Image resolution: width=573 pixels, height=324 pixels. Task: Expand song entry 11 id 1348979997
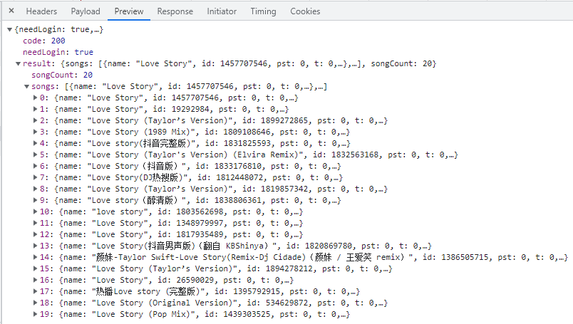tap(36, 223)
